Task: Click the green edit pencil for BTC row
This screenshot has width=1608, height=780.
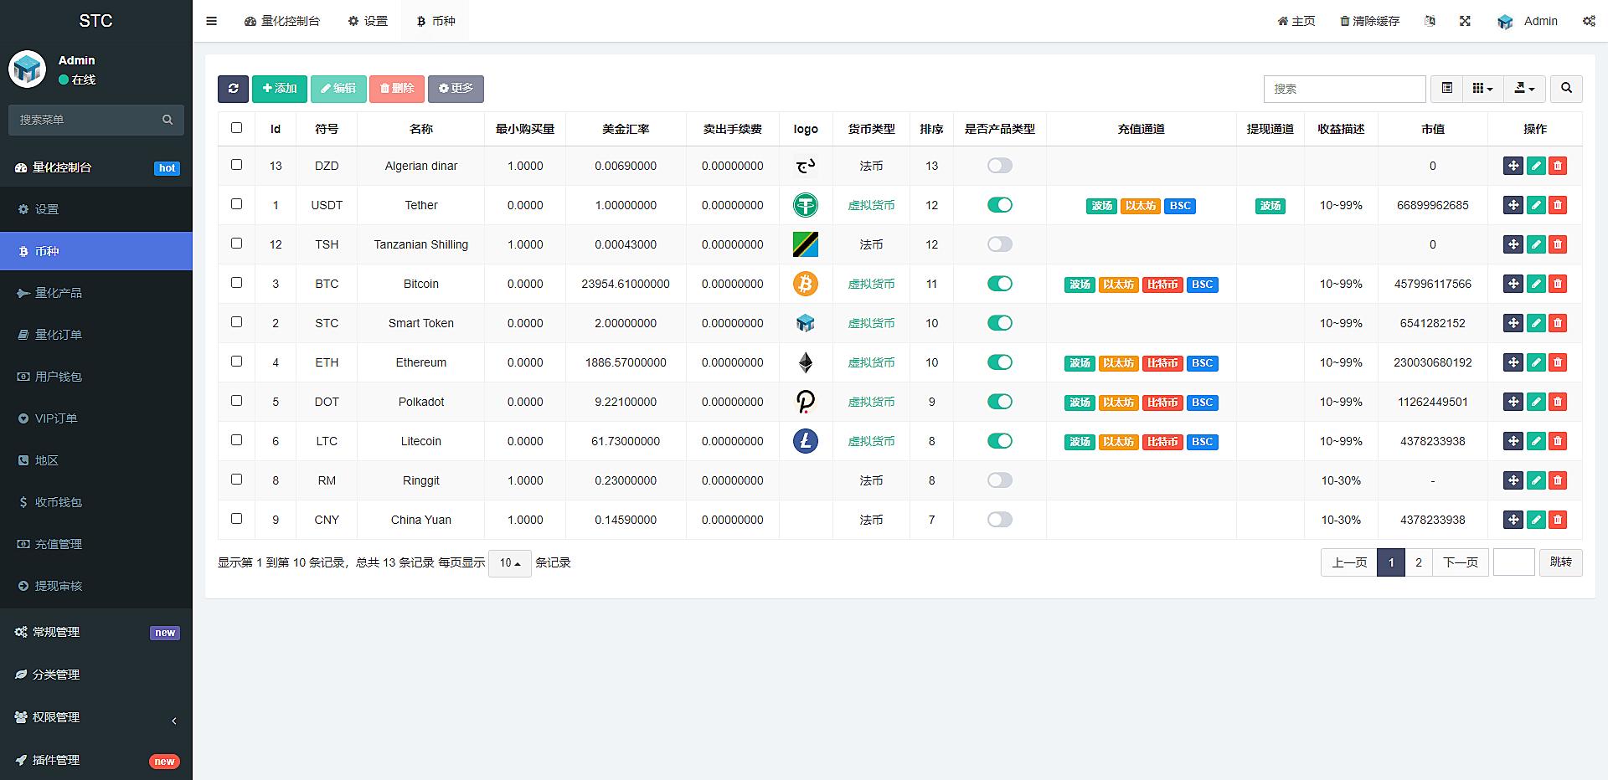Action: [x=1535, y=284]
